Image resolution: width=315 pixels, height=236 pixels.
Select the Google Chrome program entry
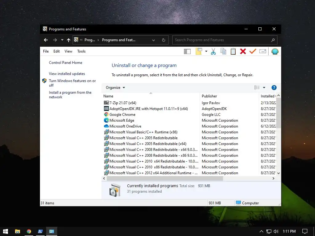(x=120, y=114)
